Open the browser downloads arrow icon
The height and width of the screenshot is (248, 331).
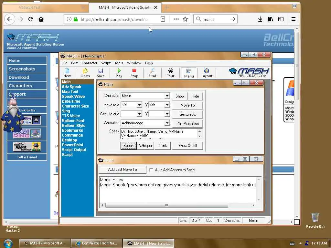tap(260, 19)
